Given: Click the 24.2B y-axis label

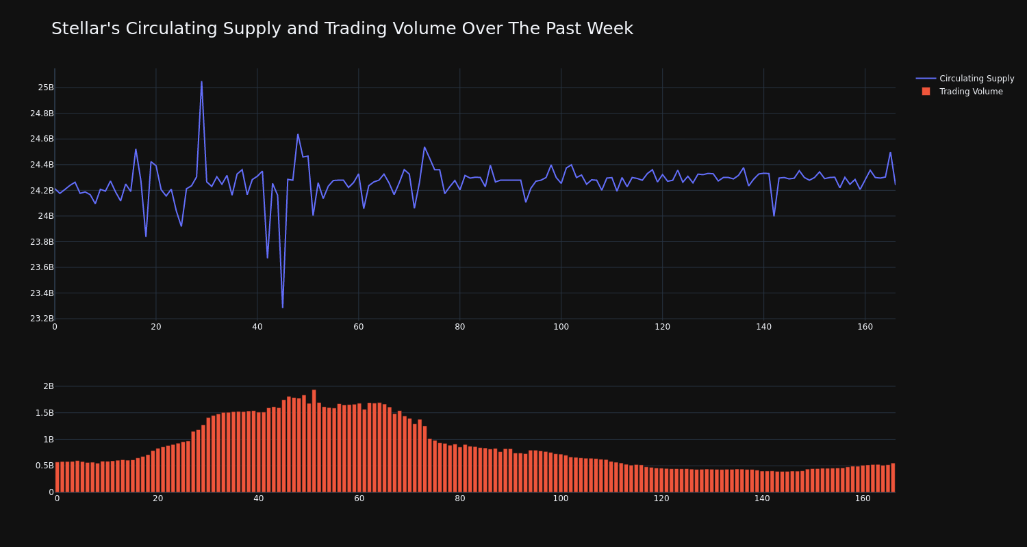Looking at the screenshot, I should pos(42,191).
